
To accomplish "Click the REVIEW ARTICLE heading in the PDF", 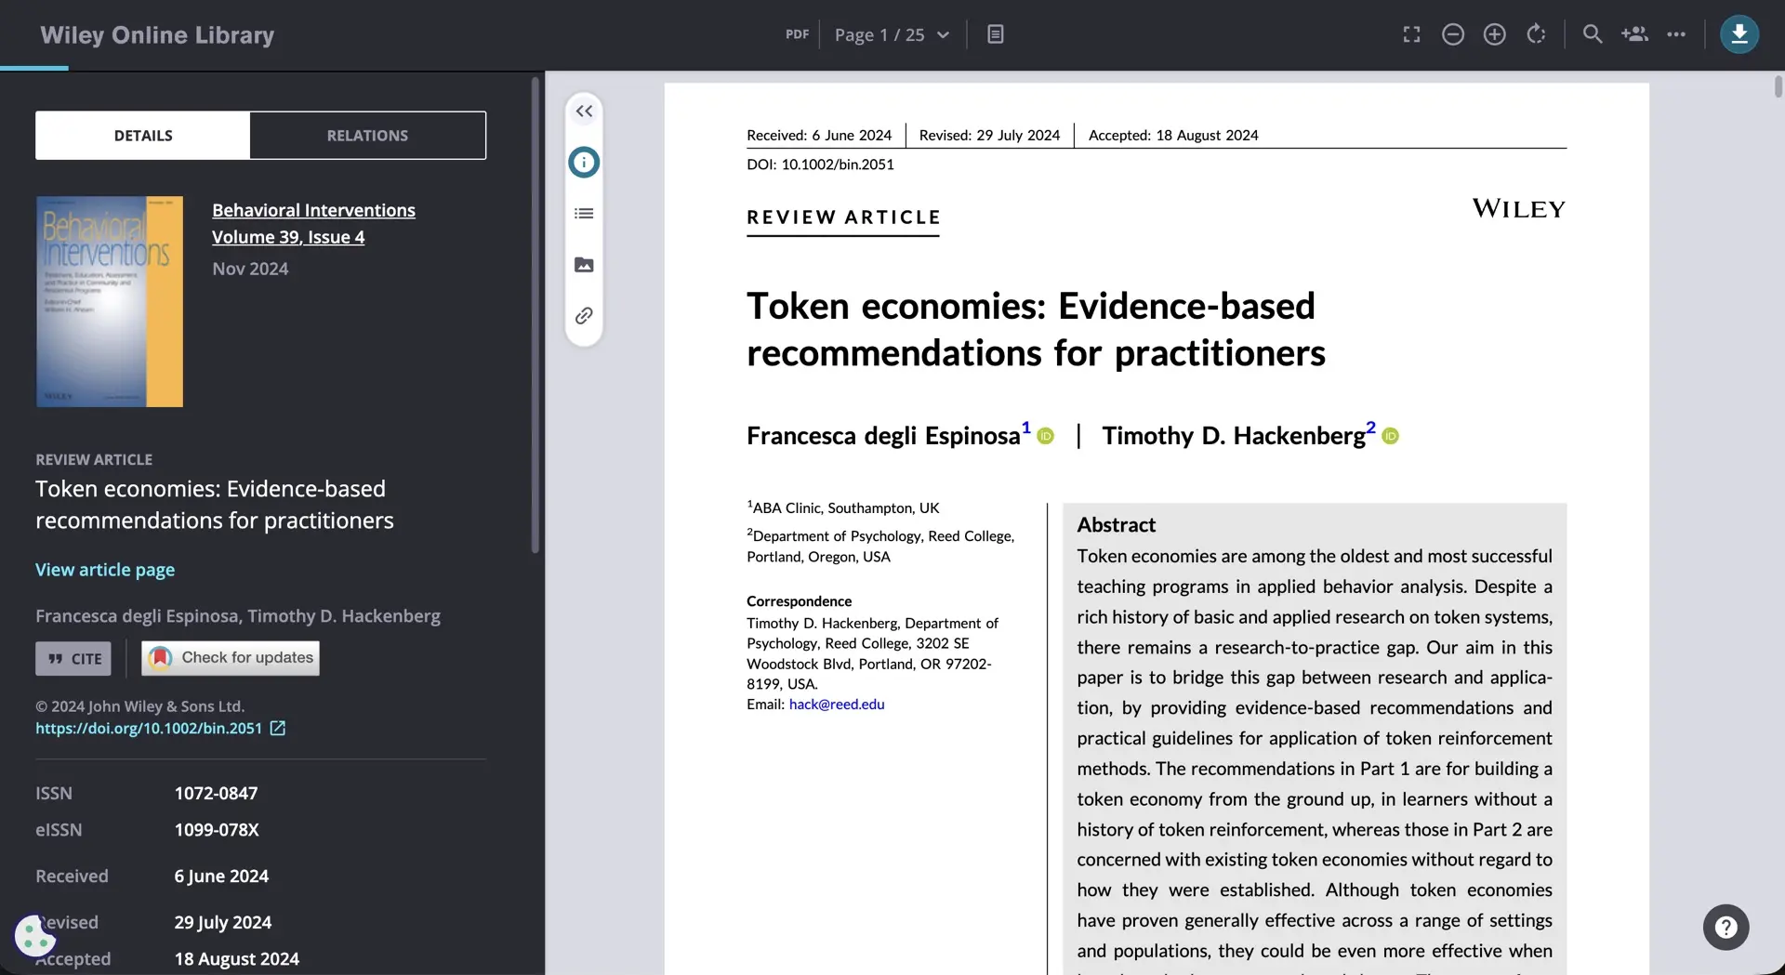I will click(843, 217).
